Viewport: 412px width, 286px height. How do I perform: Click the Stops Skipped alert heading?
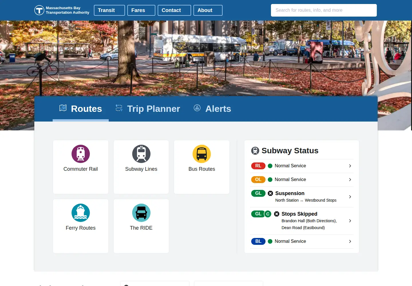(299, 214)
